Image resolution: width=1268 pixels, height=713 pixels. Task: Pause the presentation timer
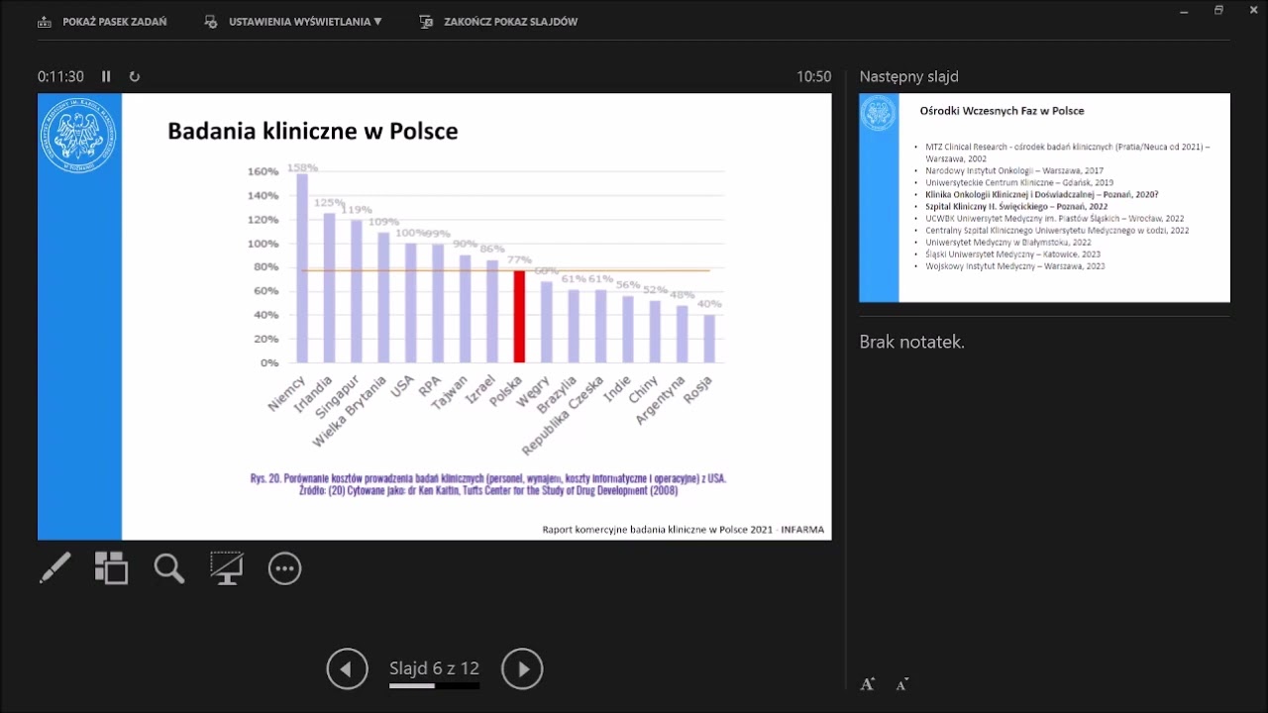pyautogui.click(x=106, y=76)
